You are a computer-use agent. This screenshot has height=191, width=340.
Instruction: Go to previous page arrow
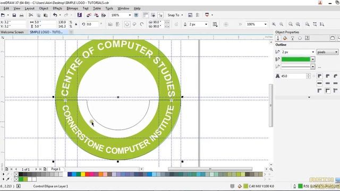(x=16, y=169)
